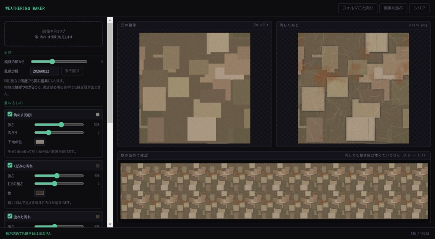This screenshot has height=239, width=435.
Task: Adjust 角のすり減り 強さ slider
Action: click(59, 125)
